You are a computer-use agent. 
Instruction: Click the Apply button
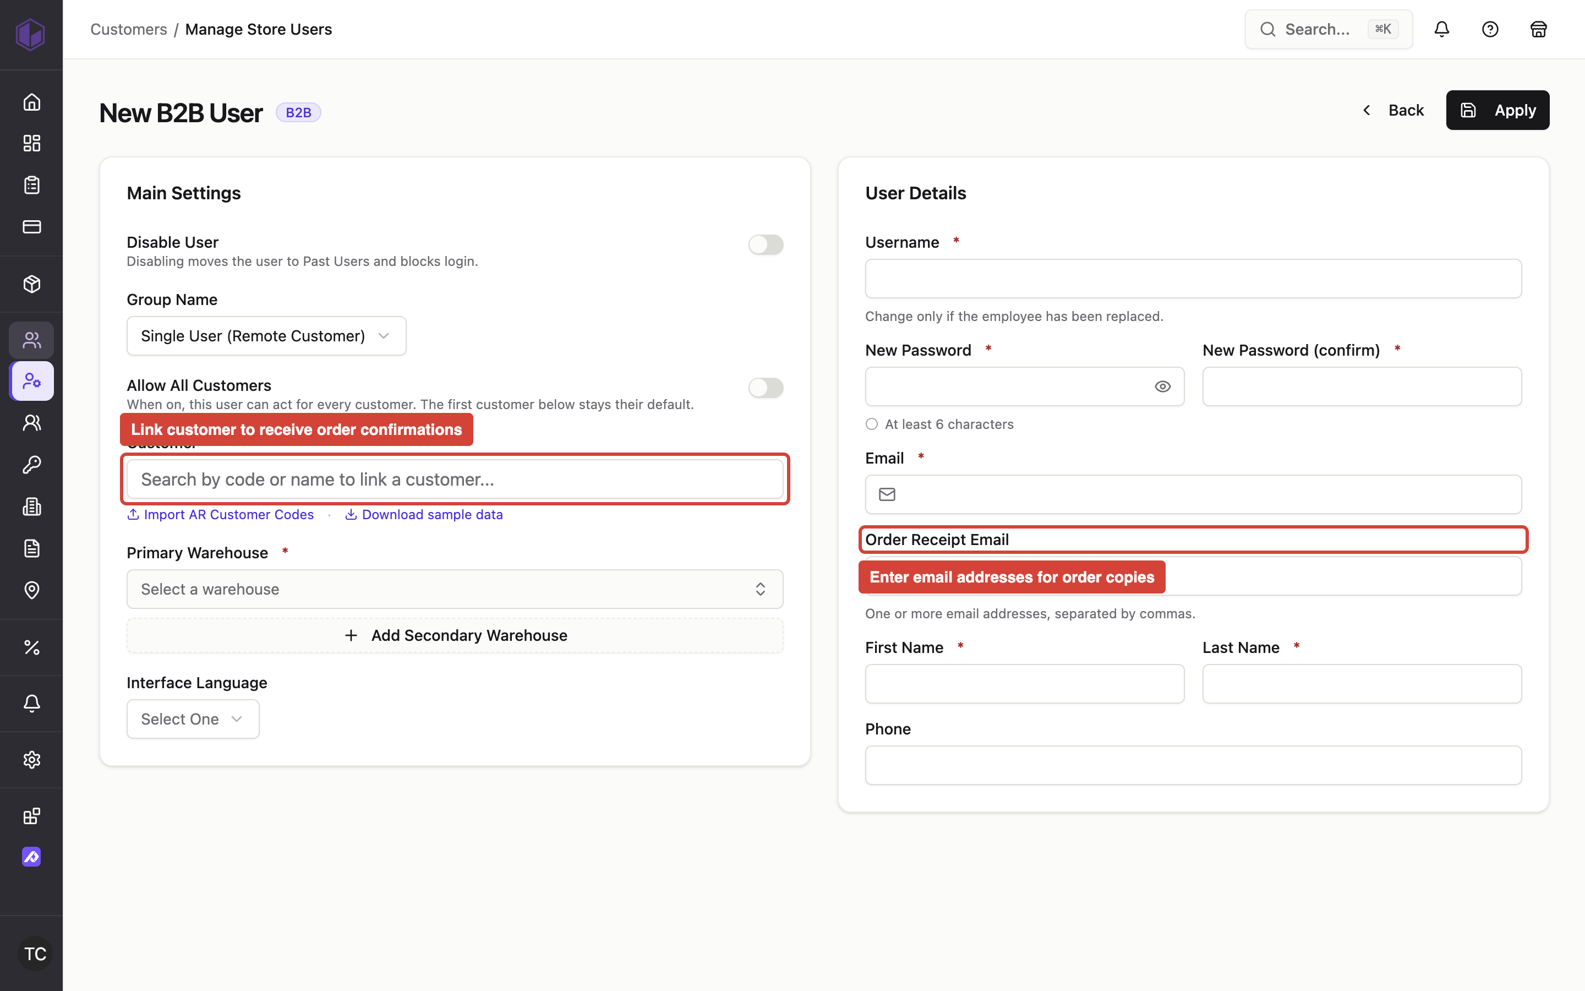[x=1497, y=110]
